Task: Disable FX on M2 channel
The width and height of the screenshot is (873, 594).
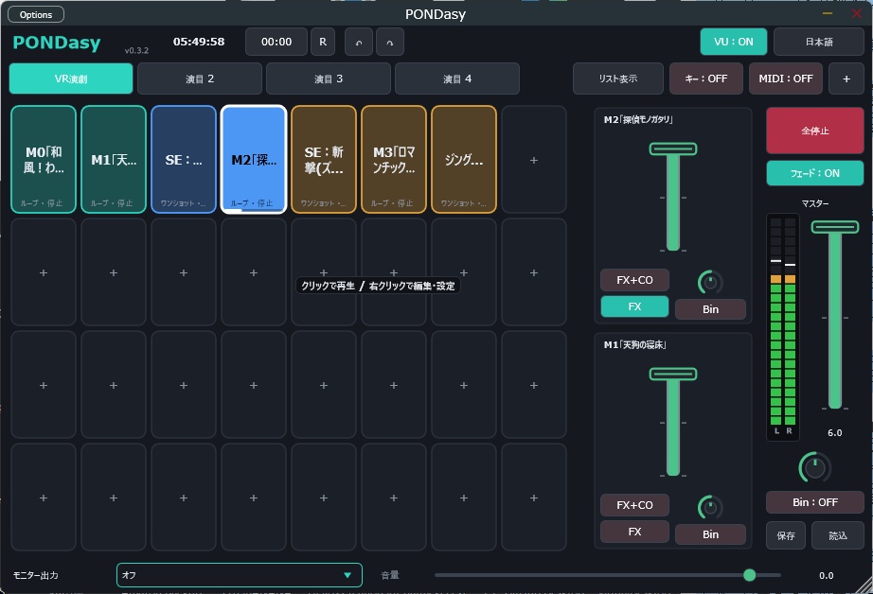Action: click(634, 306)
